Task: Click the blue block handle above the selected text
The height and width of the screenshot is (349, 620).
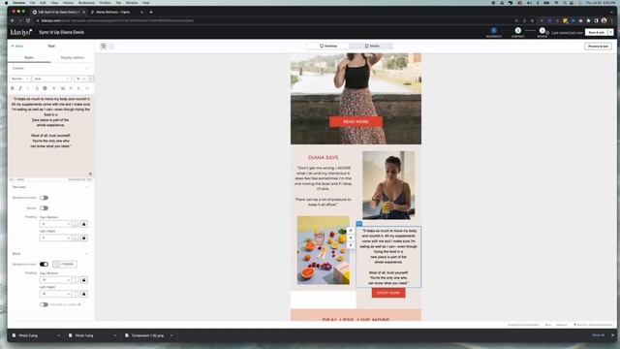Action: pyautogui.click(x=359, y=224)
